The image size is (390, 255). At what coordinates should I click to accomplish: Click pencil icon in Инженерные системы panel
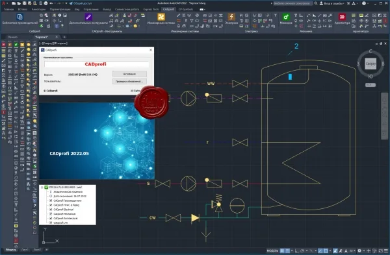point(178,16)
